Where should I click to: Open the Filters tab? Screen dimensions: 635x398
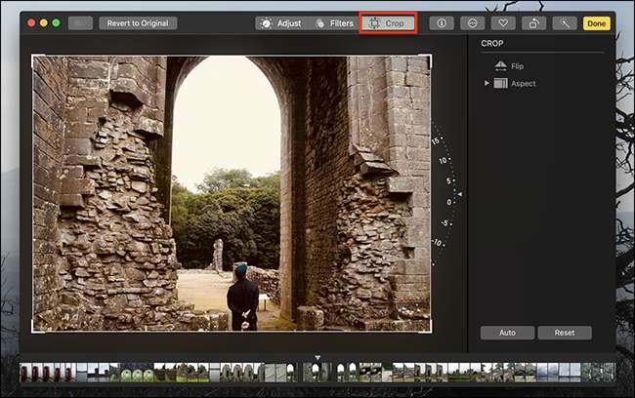point(333,22)
